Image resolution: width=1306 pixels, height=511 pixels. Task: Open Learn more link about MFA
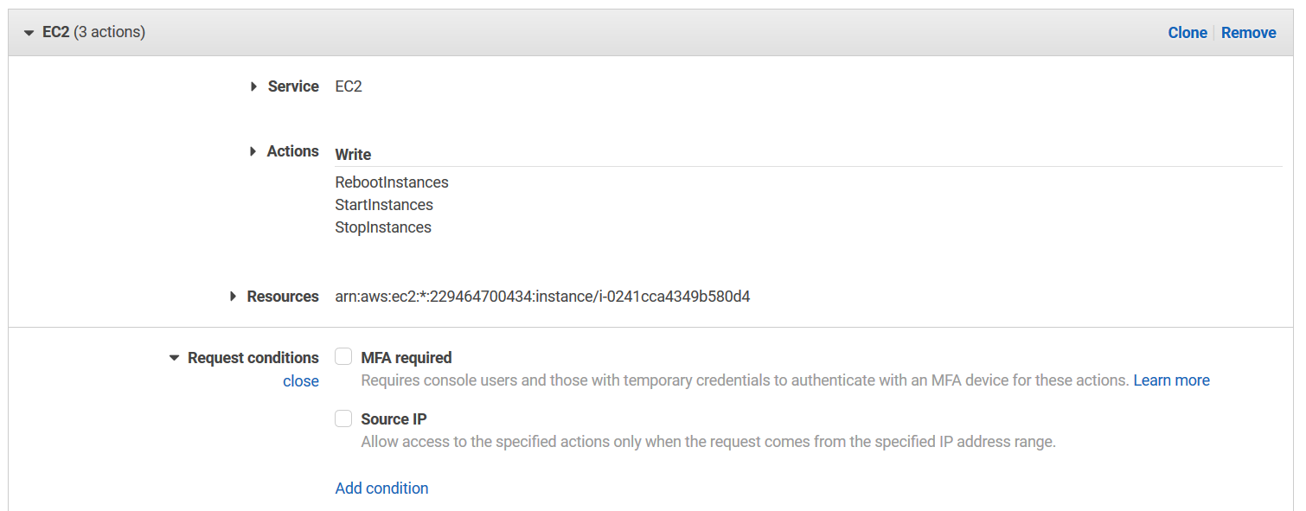tap(1171, 380)
